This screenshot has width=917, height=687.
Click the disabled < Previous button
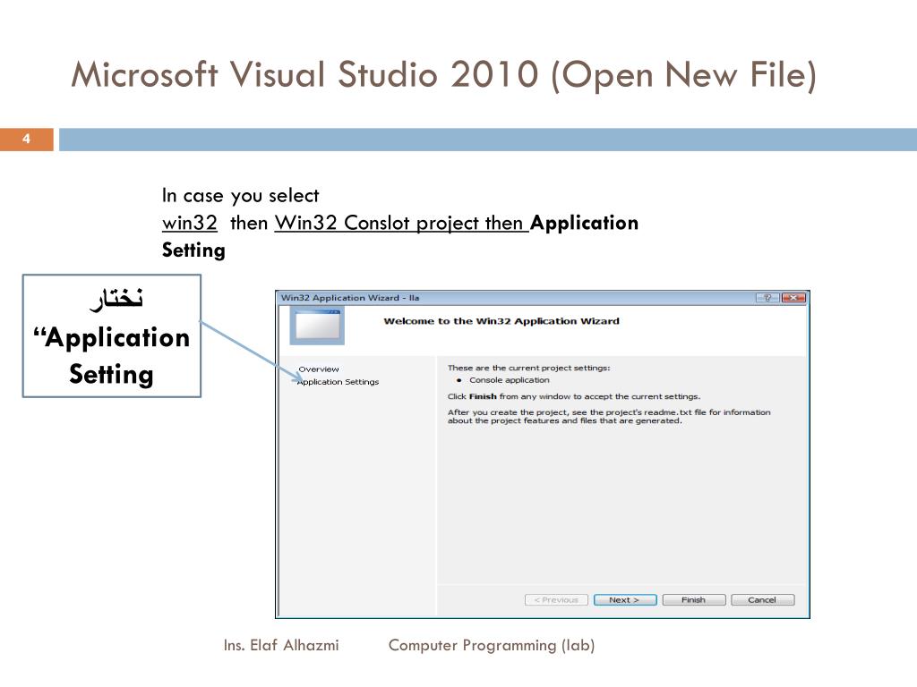click(556, 600)
